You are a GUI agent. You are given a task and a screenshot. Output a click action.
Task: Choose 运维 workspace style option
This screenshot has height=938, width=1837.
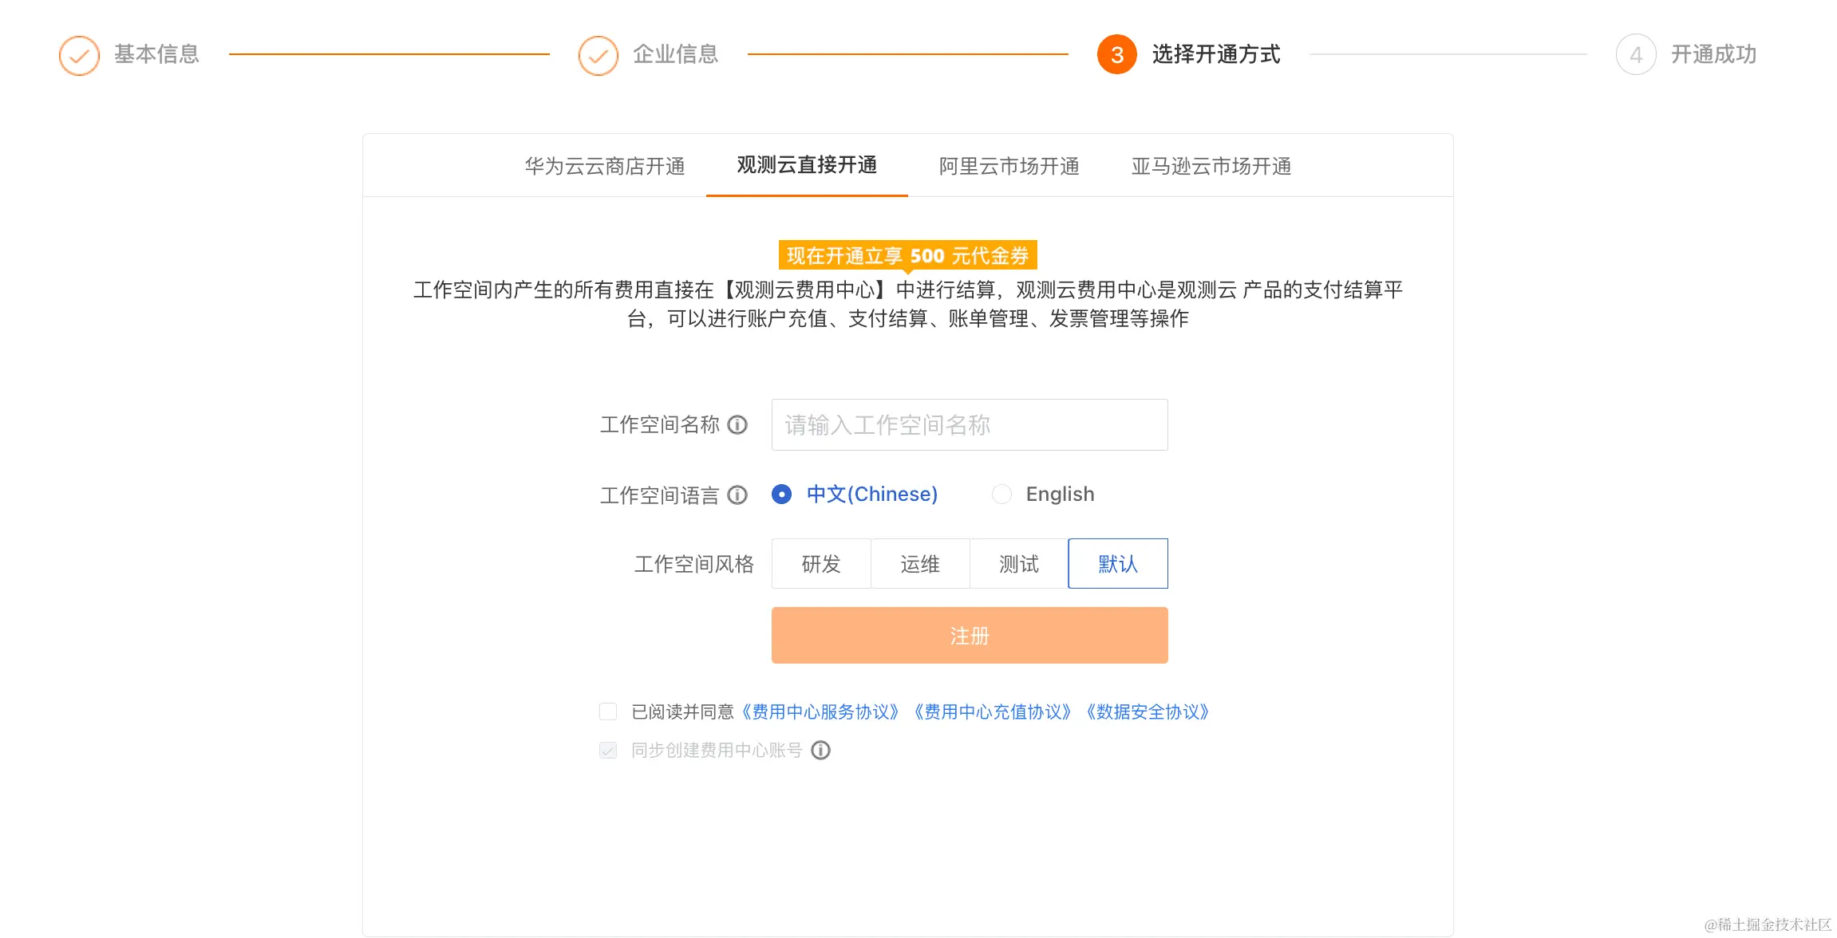click(919, 564)
